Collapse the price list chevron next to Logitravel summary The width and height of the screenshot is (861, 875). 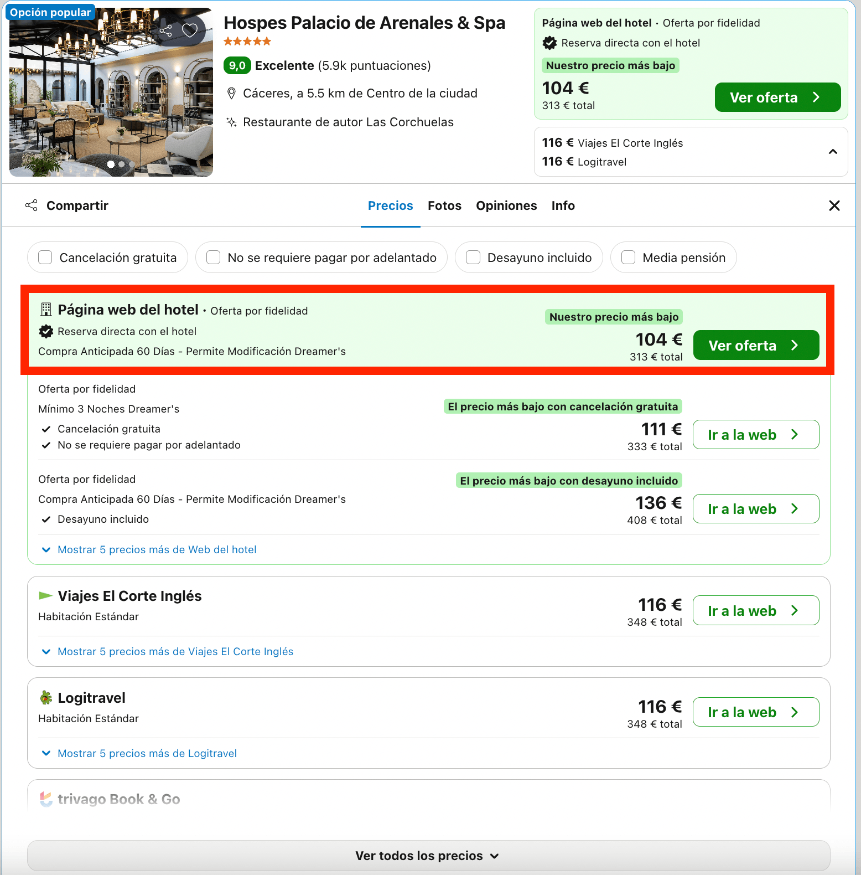(833, 152)
